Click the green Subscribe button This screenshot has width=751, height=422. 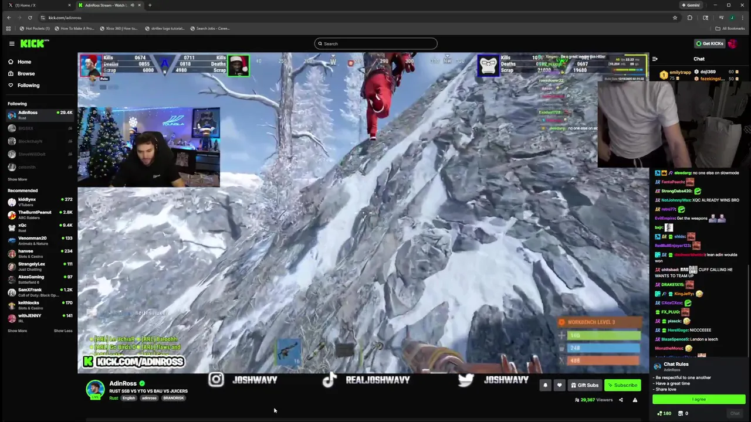(x=623, y=385)
